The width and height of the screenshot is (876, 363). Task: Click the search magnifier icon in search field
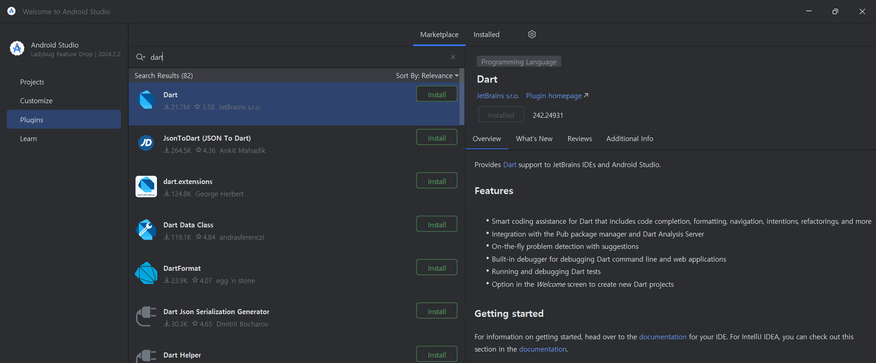(x=140, y=57)
